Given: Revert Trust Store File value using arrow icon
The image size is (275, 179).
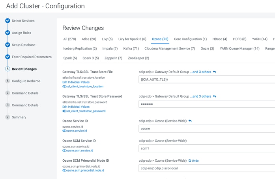Looking at the screenshot, I should tap(215, 72).
